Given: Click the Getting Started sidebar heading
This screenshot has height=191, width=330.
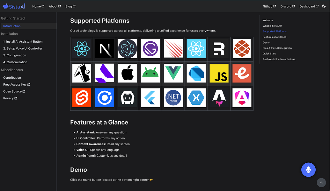Looking at the screenshot, I should tap(13, 18).
